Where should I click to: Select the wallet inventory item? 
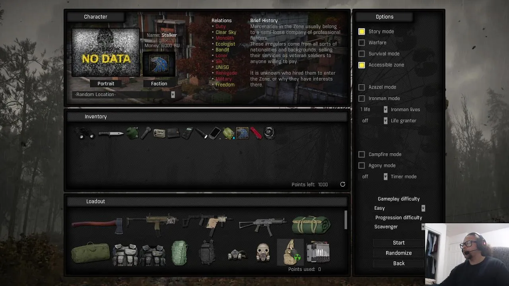tap(173, 133)
